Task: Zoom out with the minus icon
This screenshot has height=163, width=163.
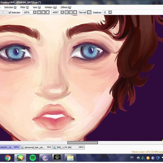Action: point(39,12)
